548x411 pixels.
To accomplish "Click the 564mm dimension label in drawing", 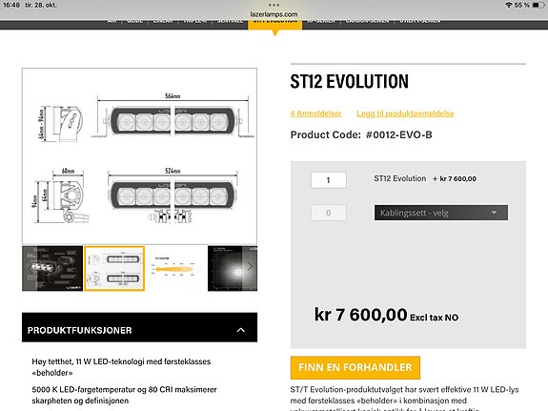I will pos(173,96).
